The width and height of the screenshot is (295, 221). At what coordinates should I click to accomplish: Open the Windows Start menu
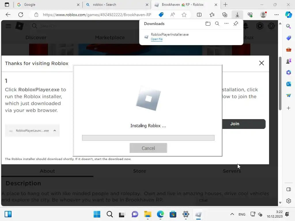pos(97,214)
